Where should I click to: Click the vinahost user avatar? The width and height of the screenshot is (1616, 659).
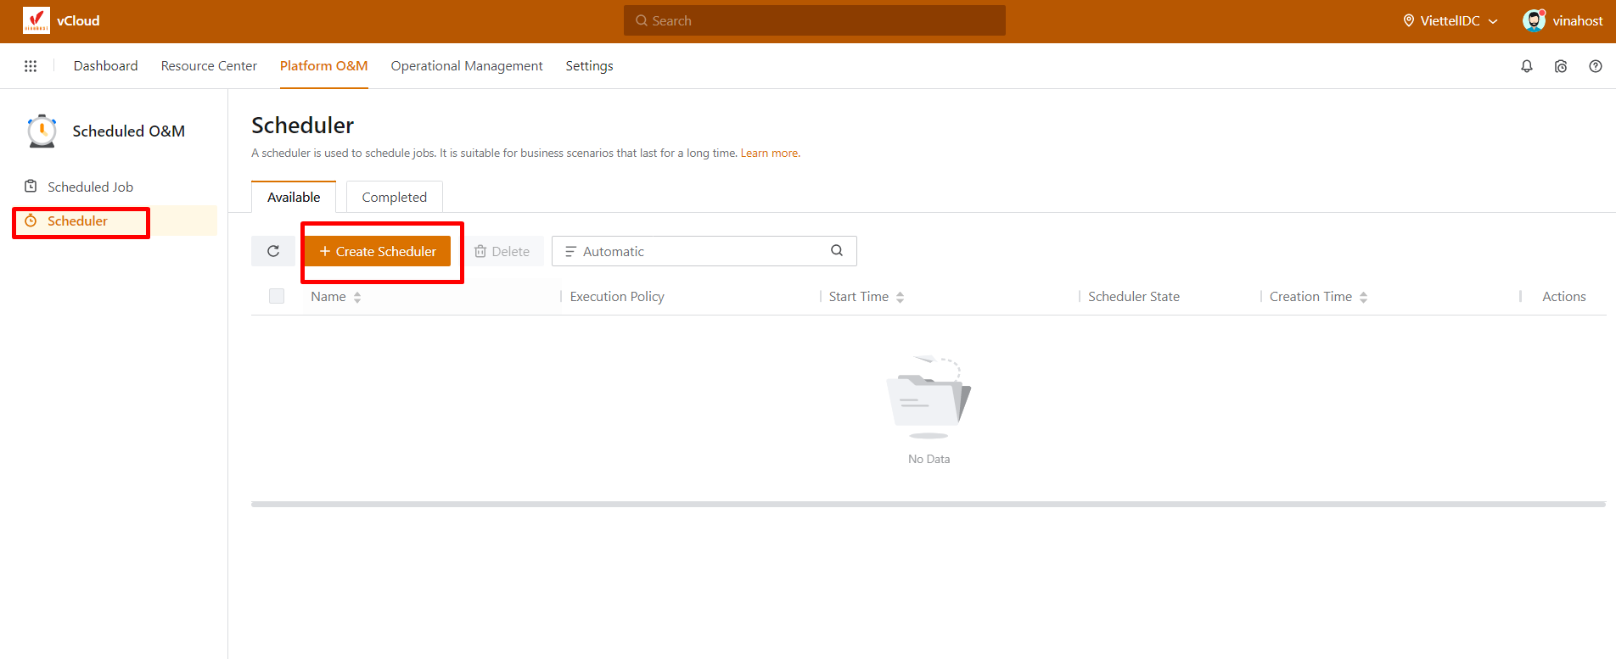pyautogui.click(x=1534, y=20)
